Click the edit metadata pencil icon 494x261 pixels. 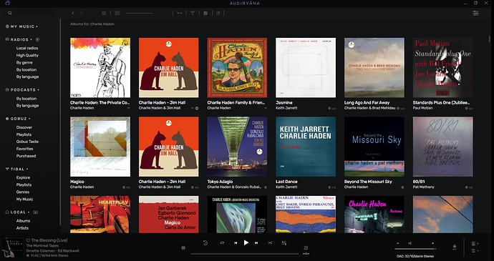point(218,13)
